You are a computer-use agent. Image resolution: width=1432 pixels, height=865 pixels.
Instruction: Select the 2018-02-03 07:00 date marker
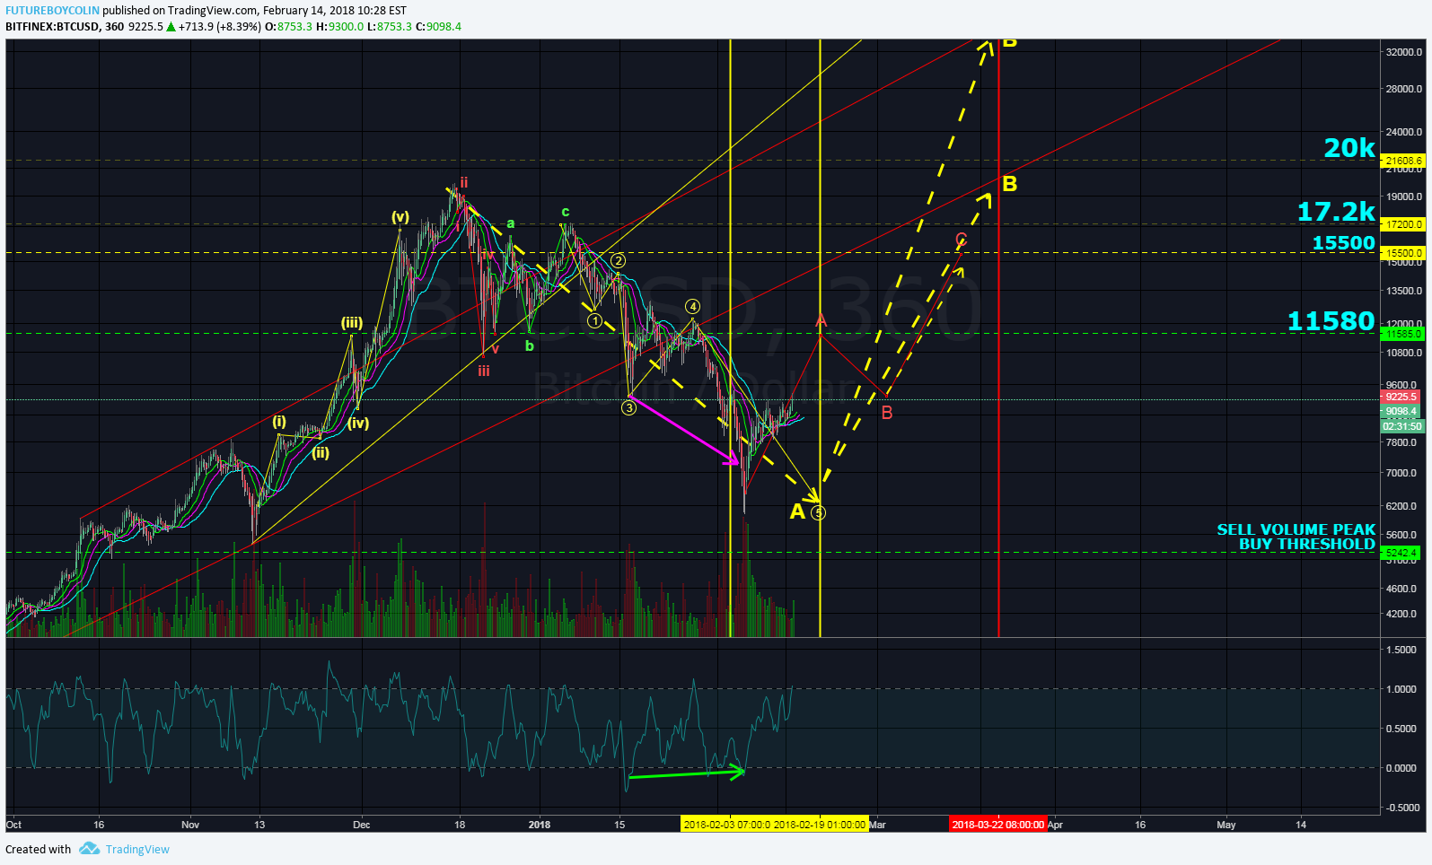click(x=726, y=825)
